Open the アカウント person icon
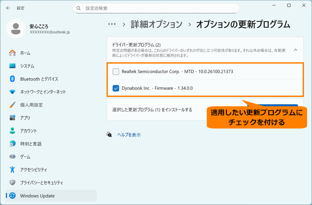 (x=12, y=131)
